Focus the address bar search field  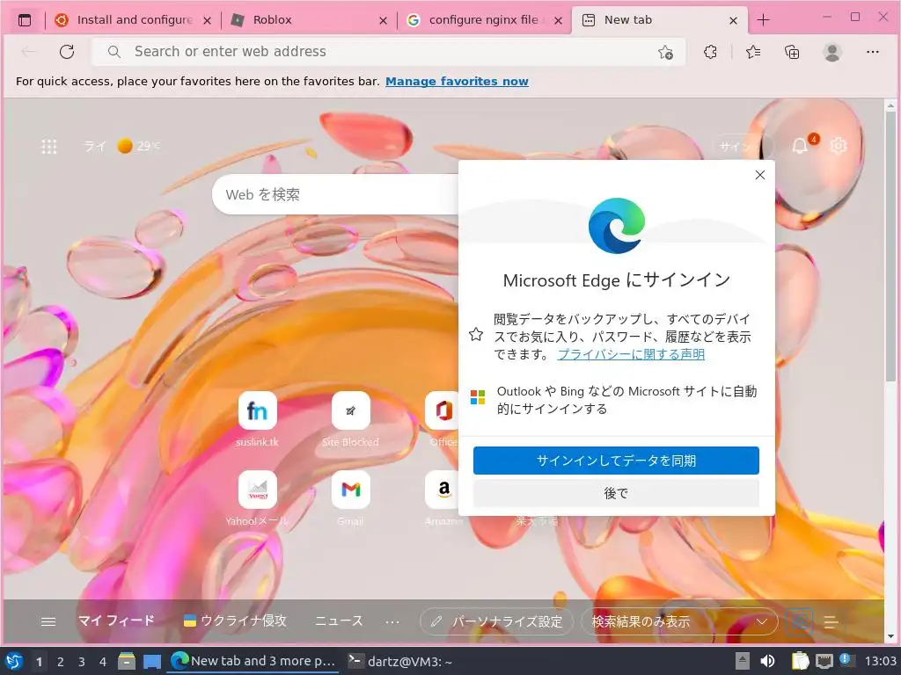[x=388, y=52]
